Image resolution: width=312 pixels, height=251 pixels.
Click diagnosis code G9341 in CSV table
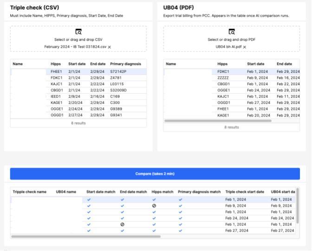click(x=116, y=115)
